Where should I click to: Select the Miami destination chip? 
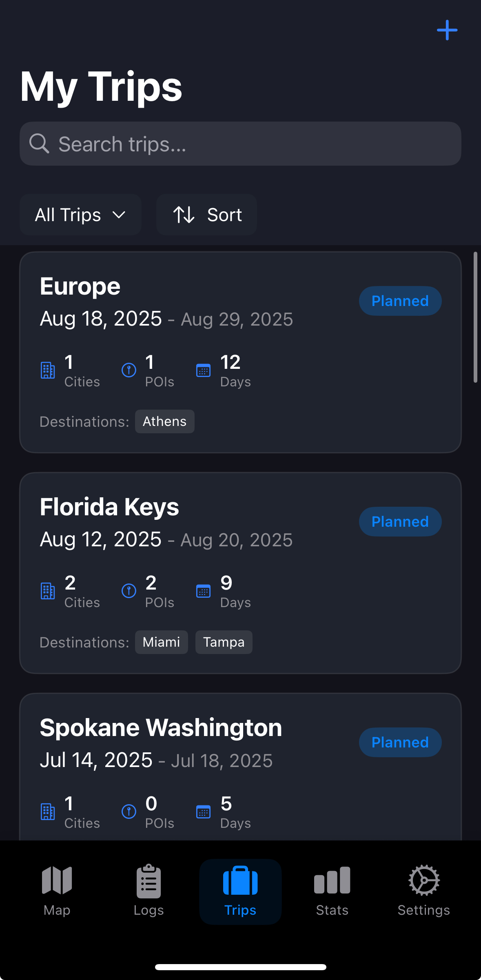pyautogui.click(x=161, y=642)
